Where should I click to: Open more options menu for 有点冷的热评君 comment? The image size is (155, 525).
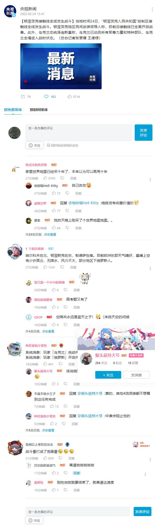pyautogui.click(x=150, y=180)
